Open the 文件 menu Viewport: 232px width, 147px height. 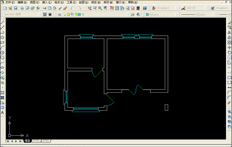tap(10, 2)
